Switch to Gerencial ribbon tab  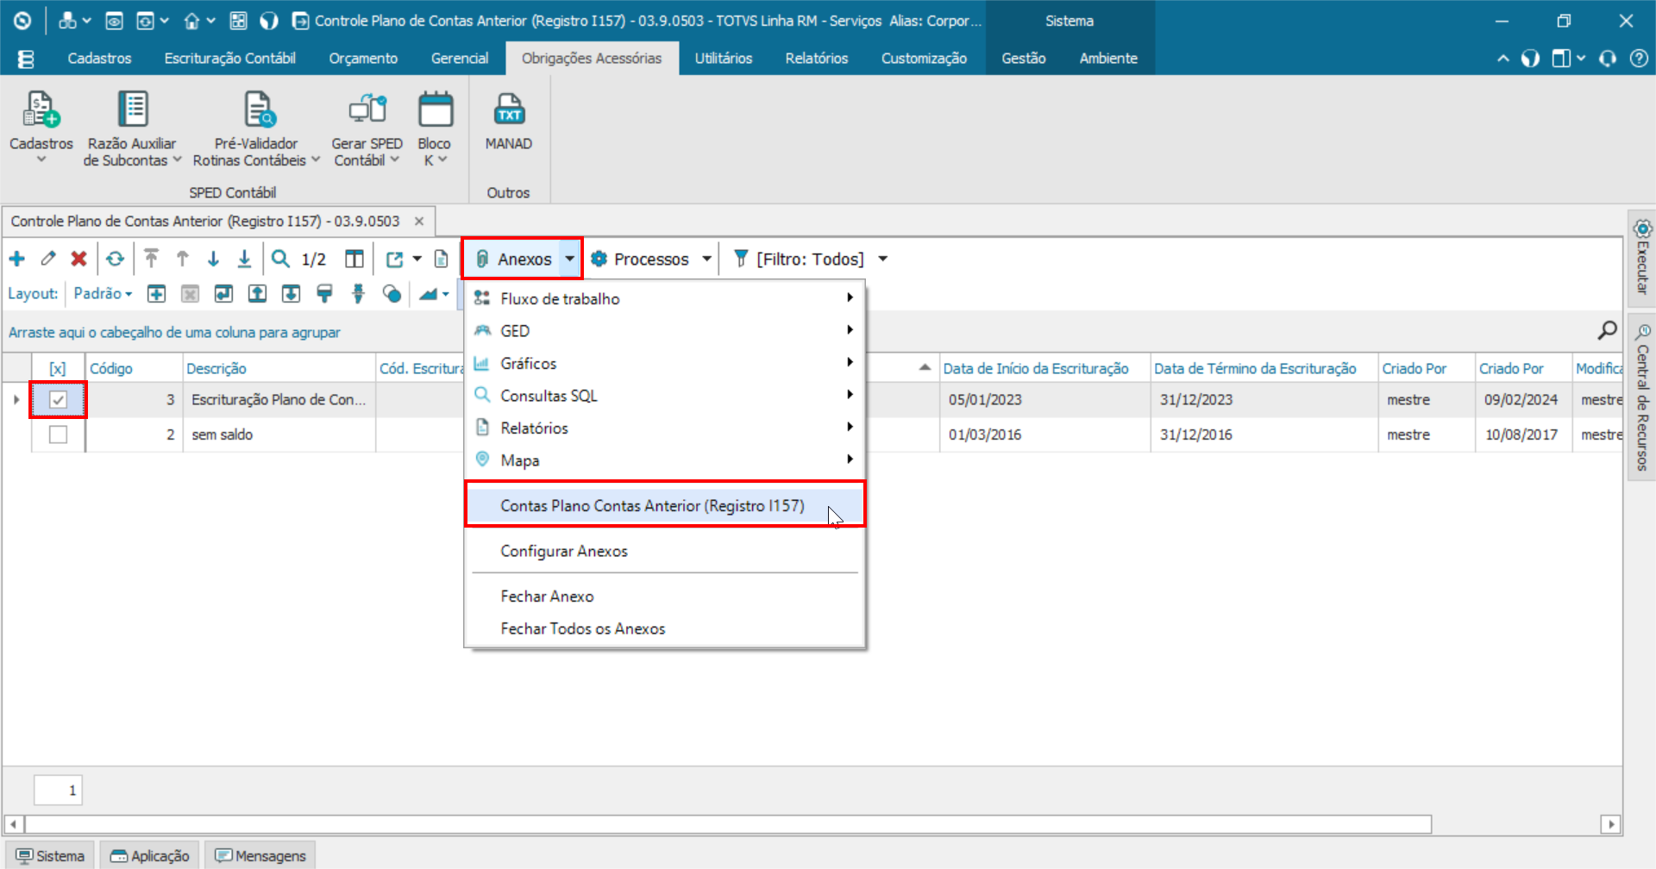tap(460, 59)
